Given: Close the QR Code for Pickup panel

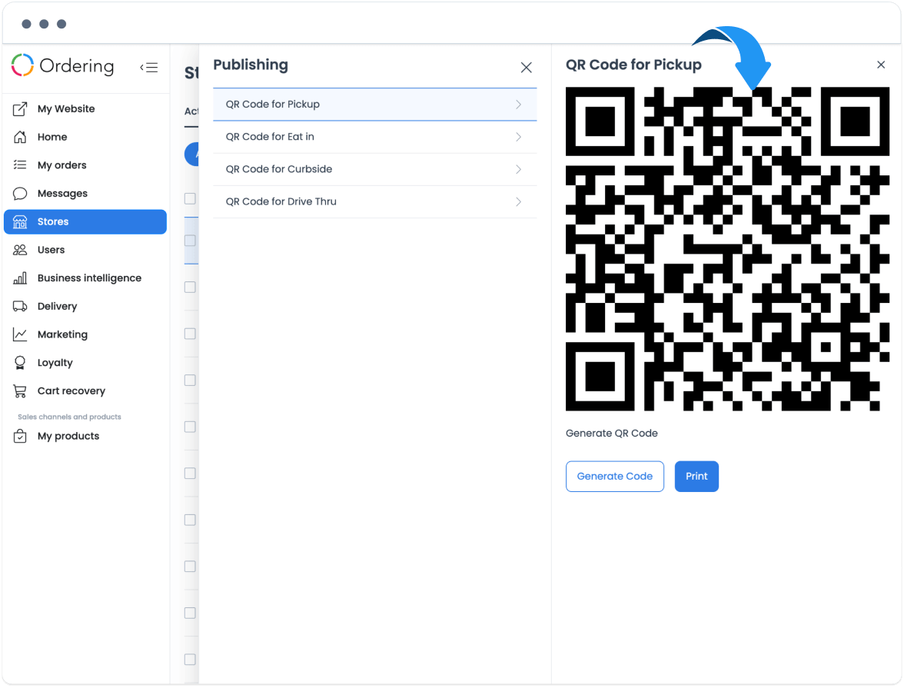Looking at the screenshot, I should [881, 65].
